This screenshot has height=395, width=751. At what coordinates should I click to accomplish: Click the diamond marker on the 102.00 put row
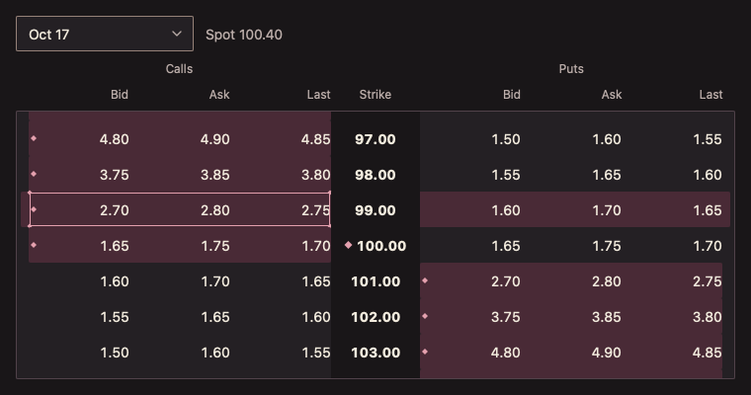(x=425, y=316)
